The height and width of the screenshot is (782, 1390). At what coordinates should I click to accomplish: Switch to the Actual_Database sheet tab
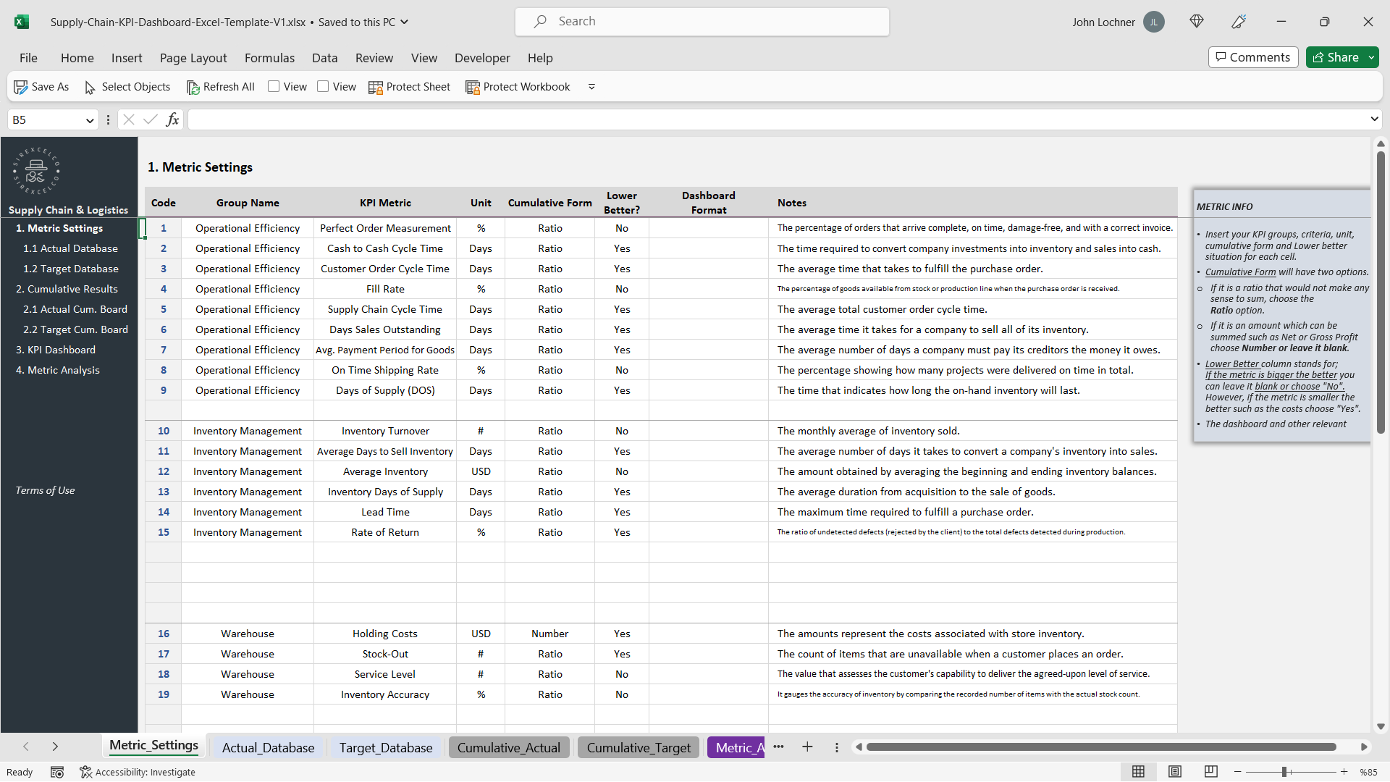268,747
